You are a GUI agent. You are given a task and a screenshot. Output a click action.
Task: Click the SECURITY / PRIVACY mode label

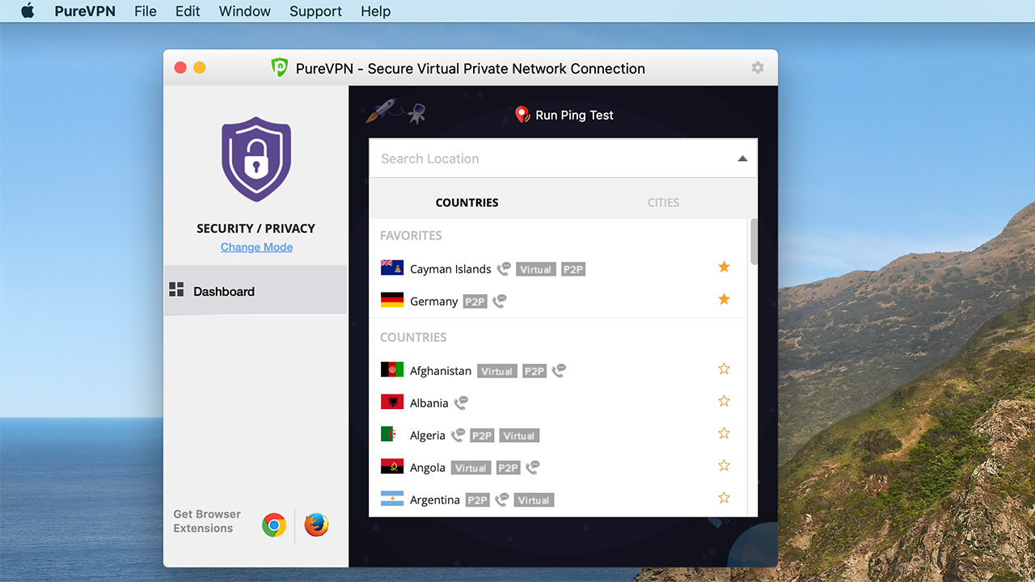pos(256,229)
